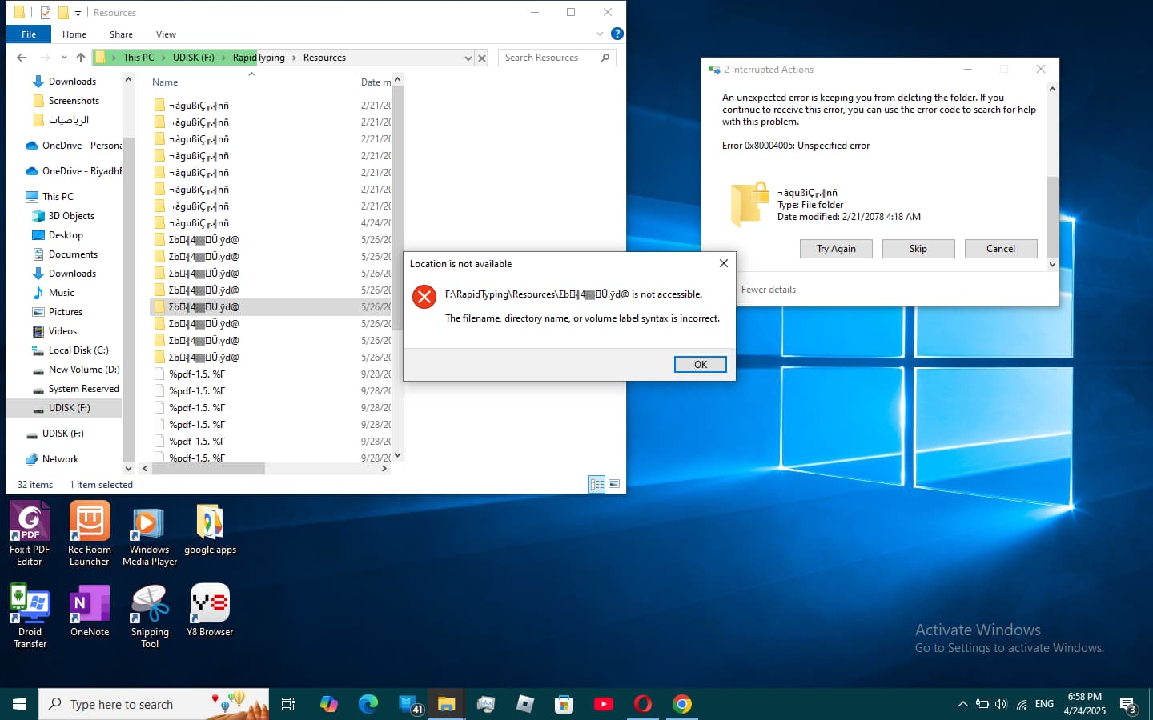Launch Google Chrome from the taskbar
Image resolution: width=1153 pixels, height=720 pixels.
(682, 704)
